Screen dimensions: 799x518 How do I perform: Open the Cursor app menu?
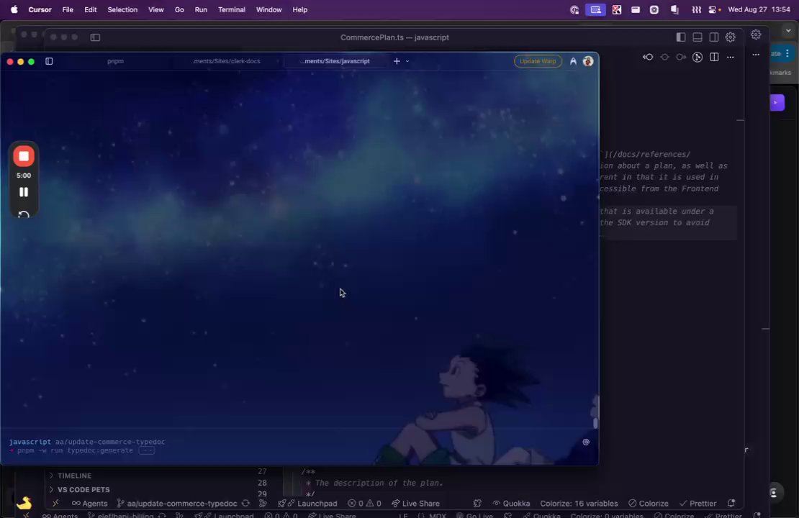click(x=40, y=9)
